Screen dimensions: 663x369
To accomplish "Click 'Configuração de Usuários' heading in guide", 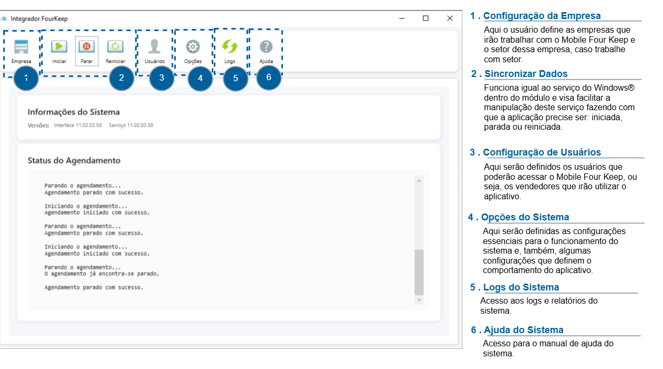I will pos(542,152).
